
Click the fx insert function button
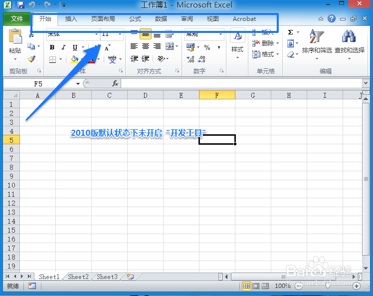[x=115, y=83]
